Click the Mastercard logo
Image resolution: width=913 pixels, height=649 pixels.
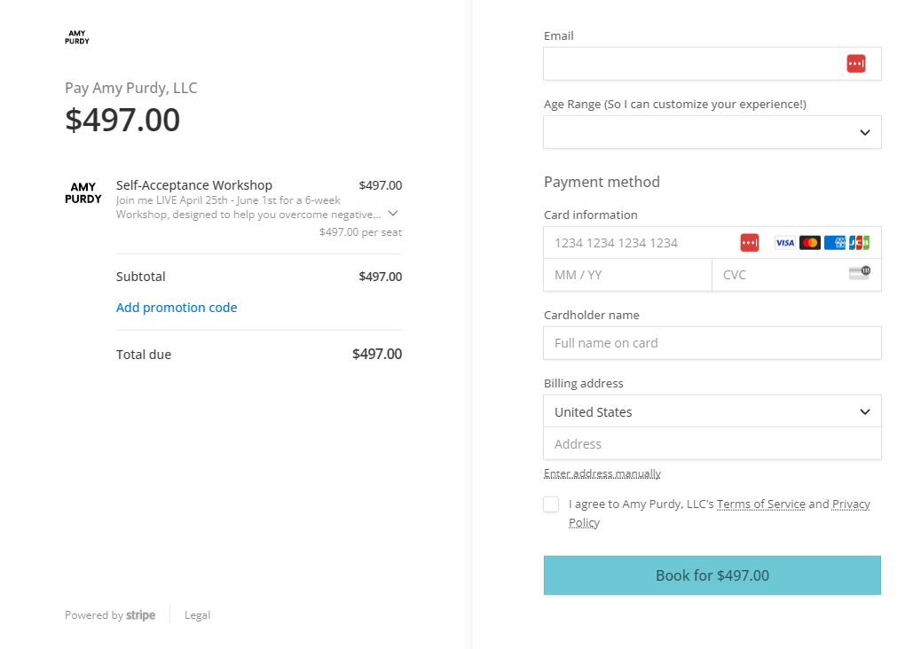tap(809, 243)
